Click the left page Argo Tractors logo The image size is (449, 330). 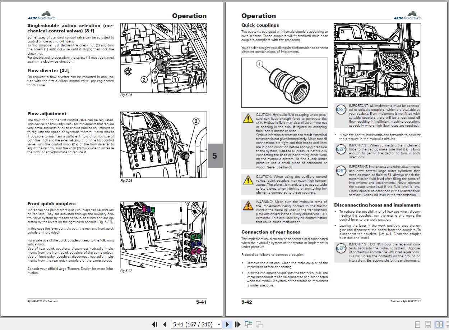tap(41, 15)
